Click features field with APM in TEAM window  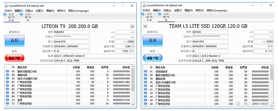(233, 61)
